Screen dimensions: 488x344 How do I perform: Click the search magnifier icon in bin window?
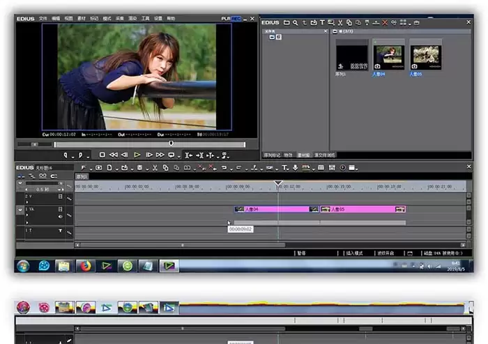[296, 23]
